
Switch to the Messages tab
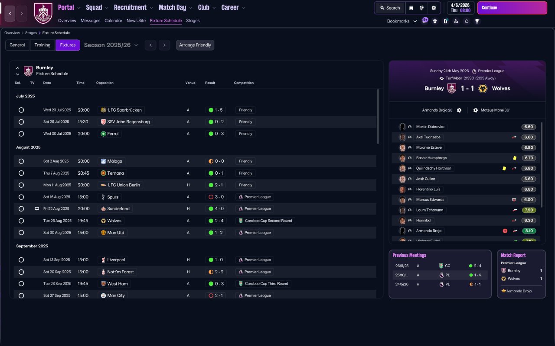(x=90, y=20)
